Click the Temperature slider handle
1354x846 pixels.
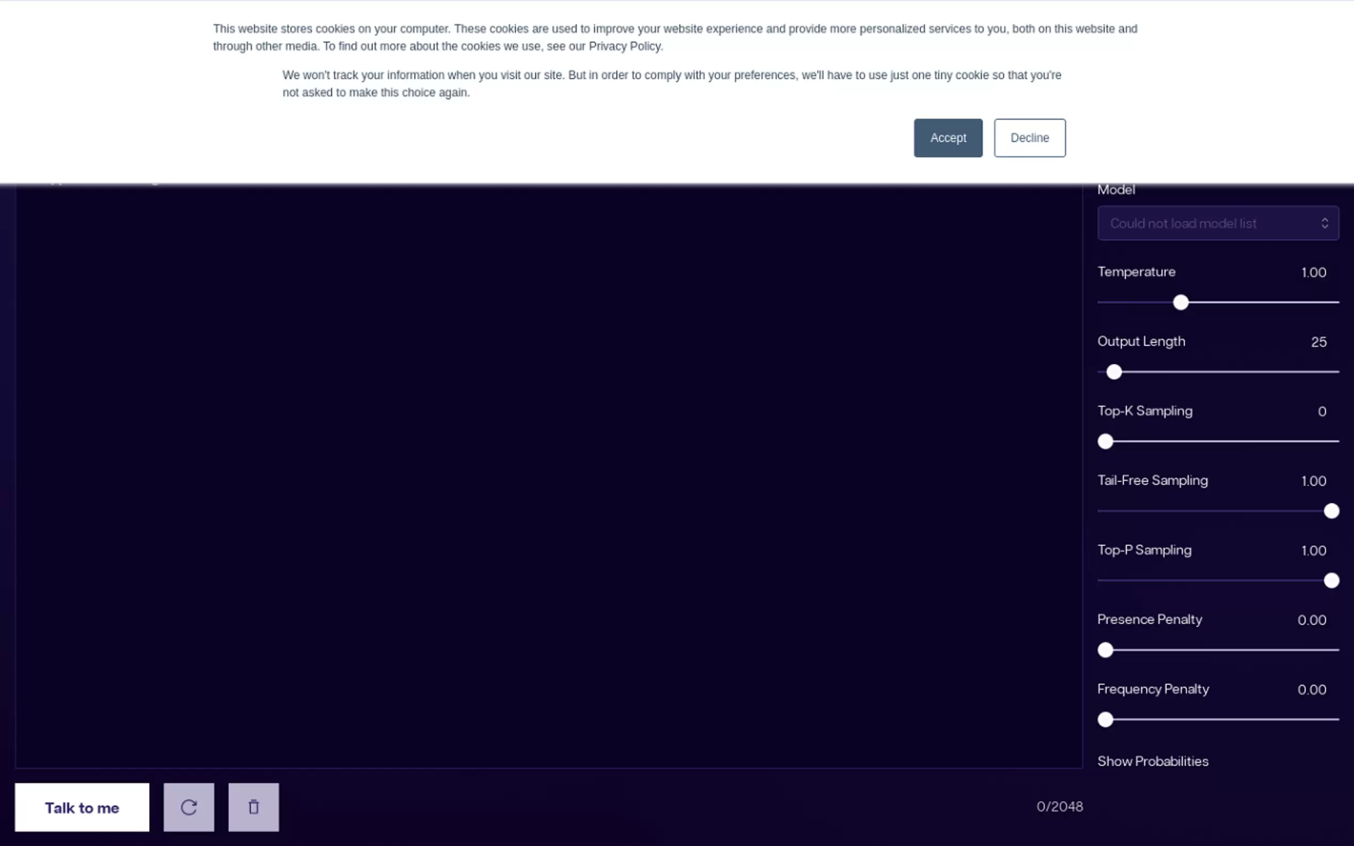(x=1180, y=303)
